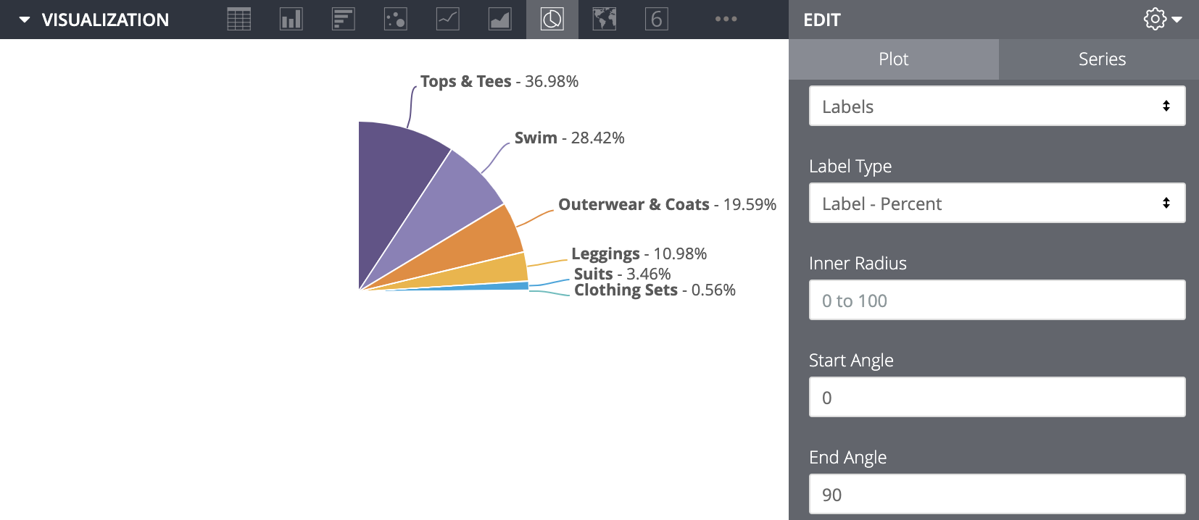
Task: Select the table visualization icon
Action: coord(239,20)
